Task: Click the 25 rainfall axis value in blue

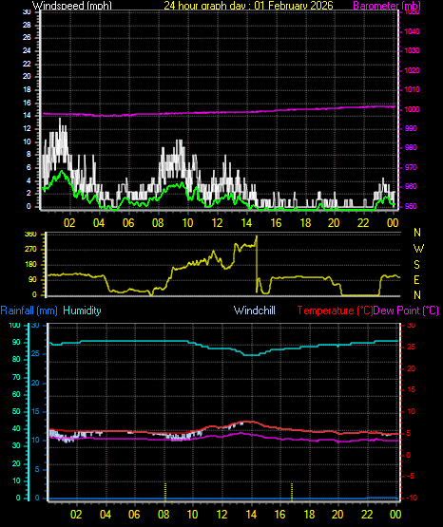Action: (35, 354)
